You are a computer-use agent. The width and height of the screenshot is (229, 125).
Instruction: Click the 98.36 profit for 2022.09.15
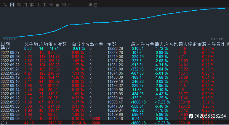coord(53,85)
